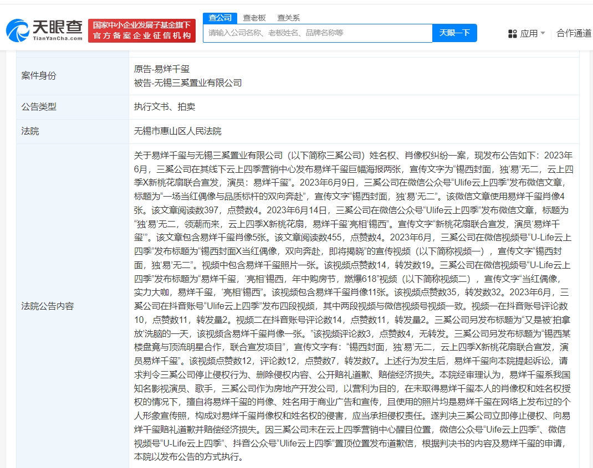Click the 公告类型 label cell

(x=73, y=107)
